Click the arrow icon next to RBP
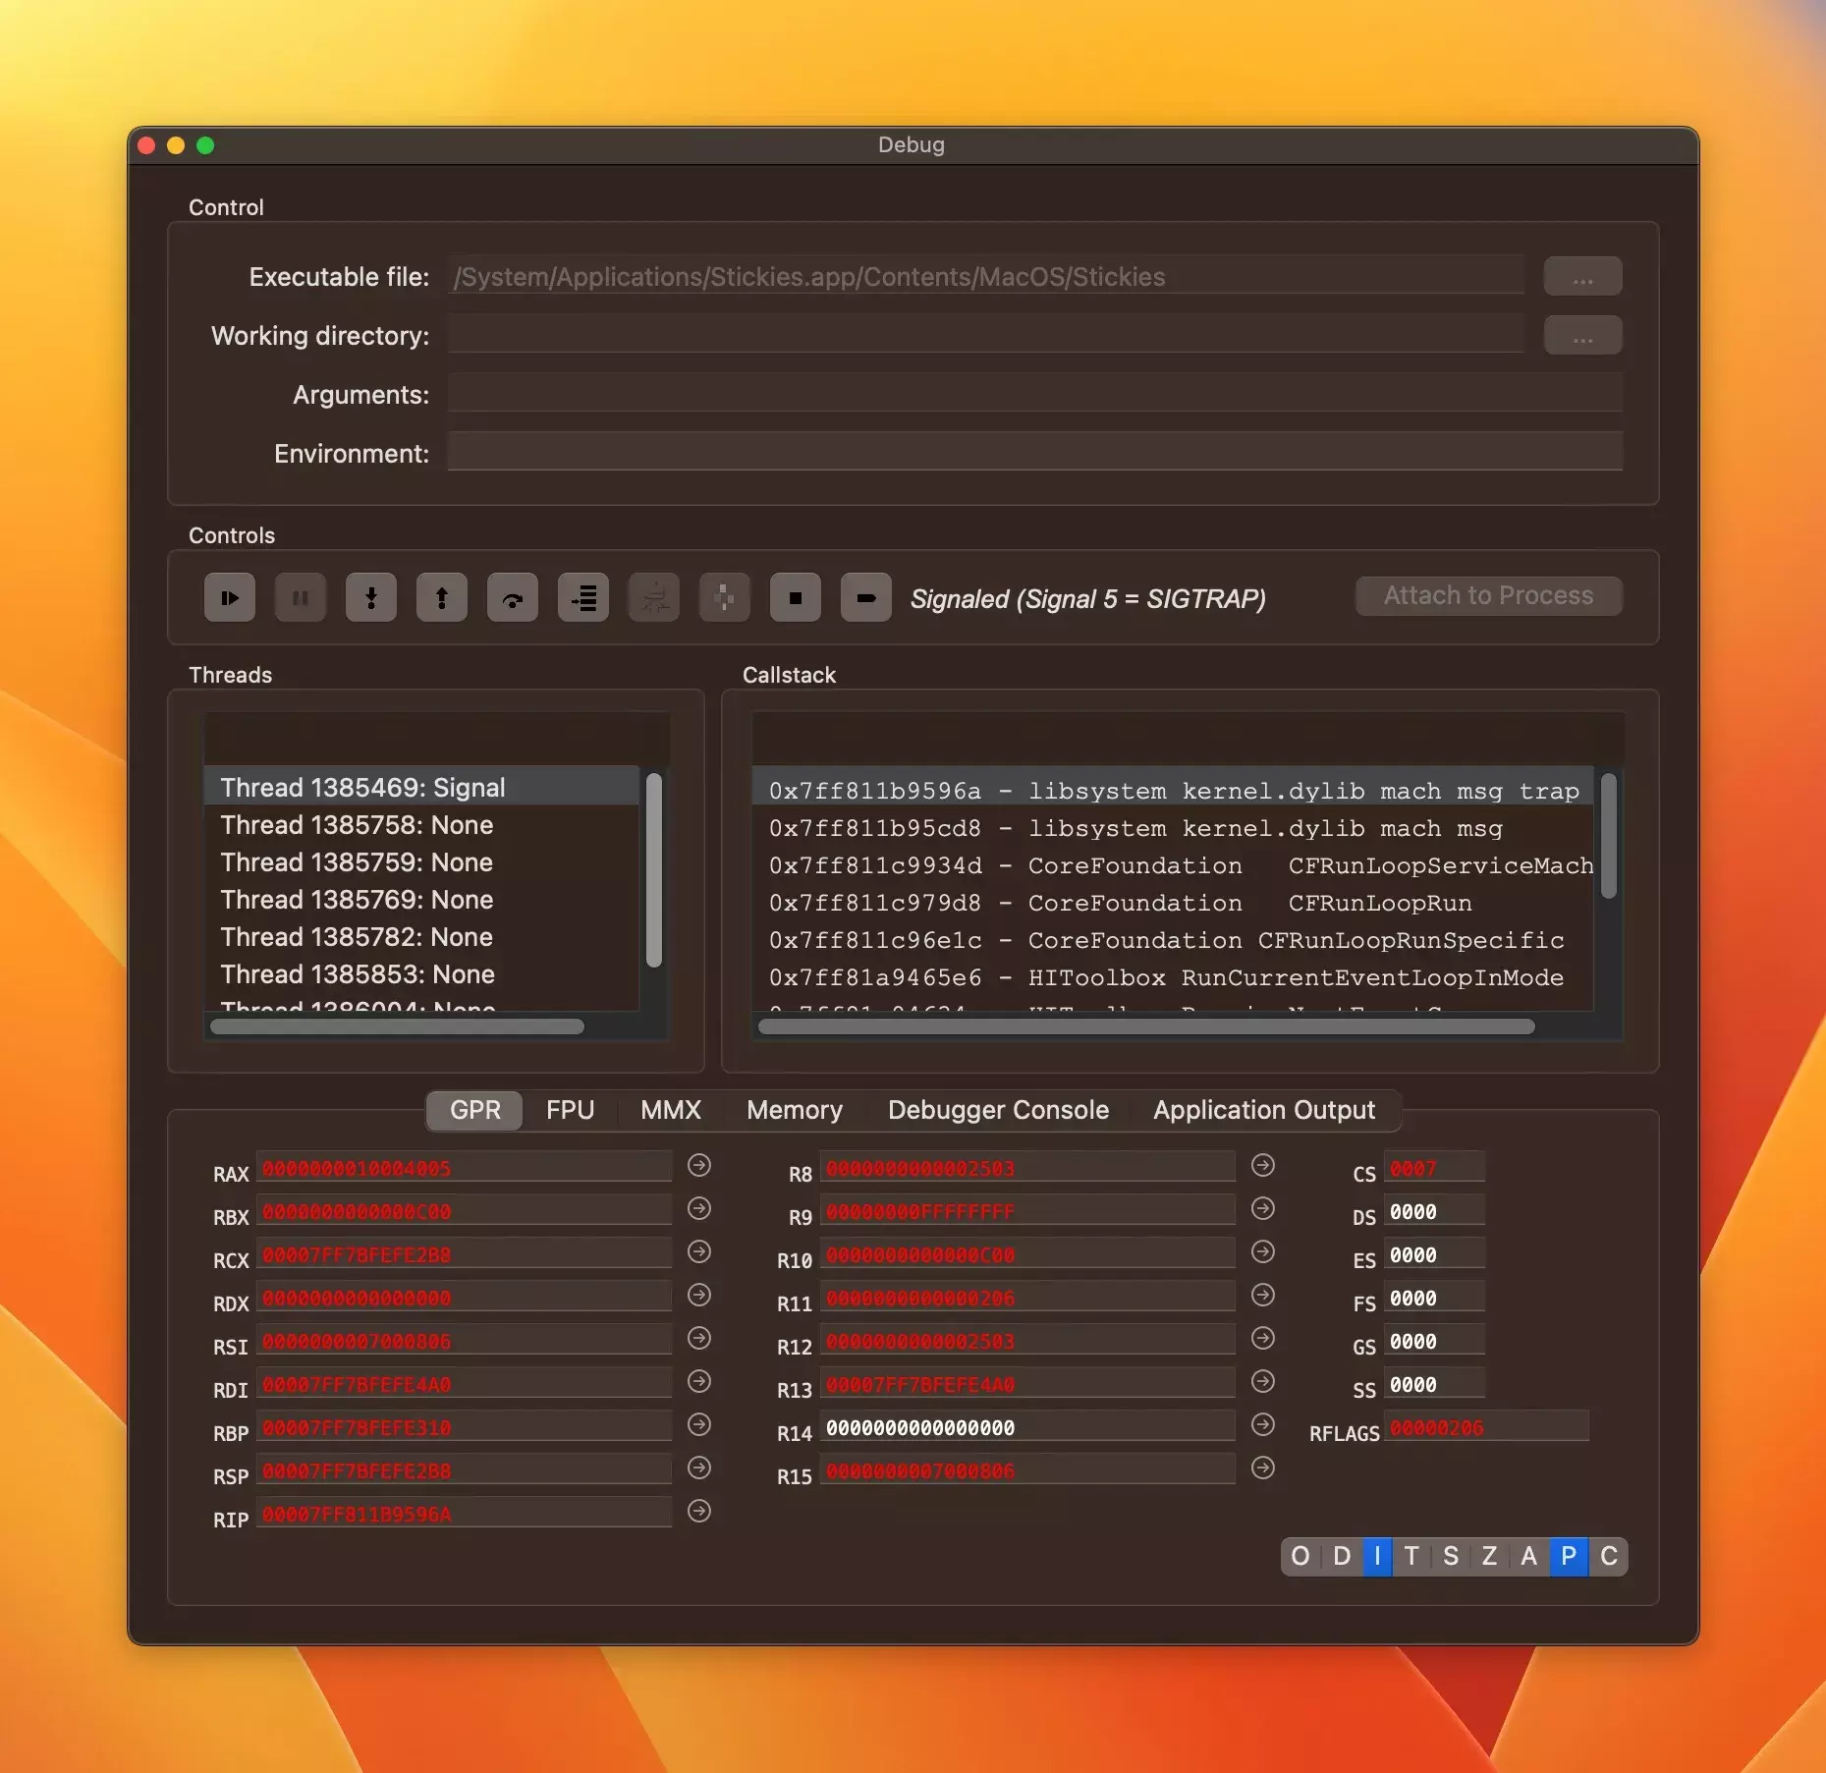This screenshot has height=1773, width=1826. pyautogui.click(x=699, y=1425)
